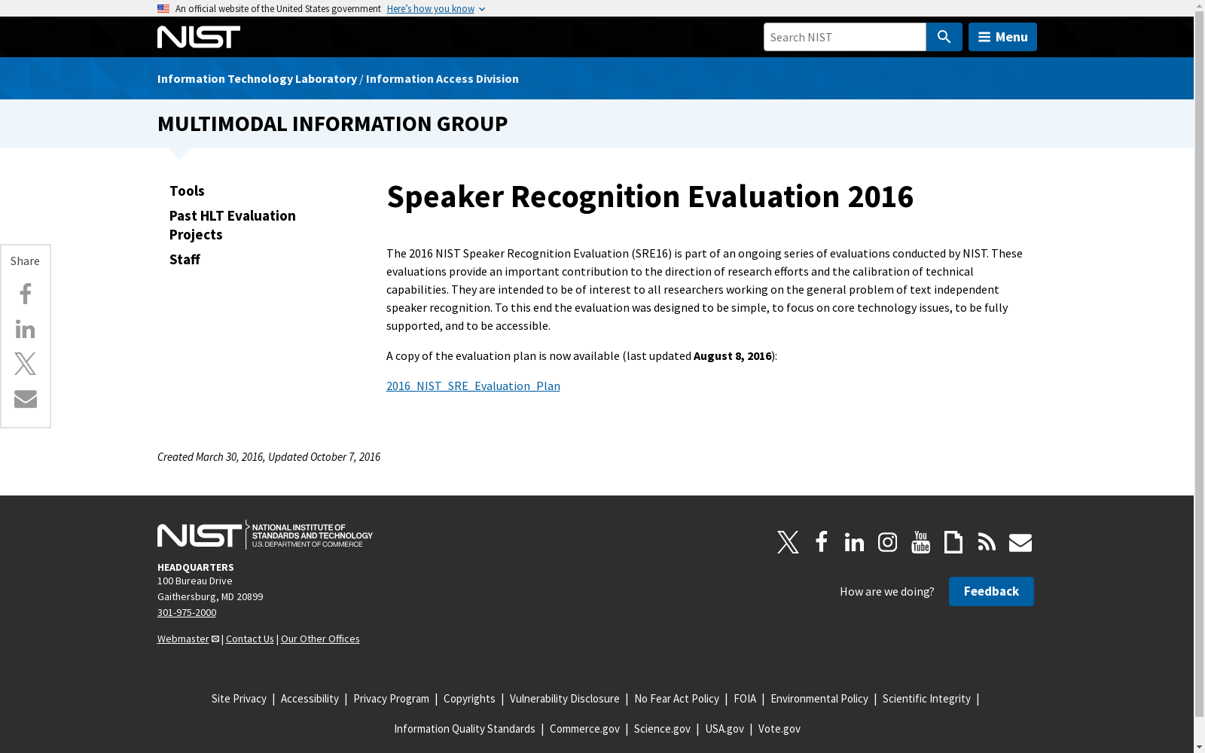Open Information Technology Laboratory breadcrumb

click(257, 78)
